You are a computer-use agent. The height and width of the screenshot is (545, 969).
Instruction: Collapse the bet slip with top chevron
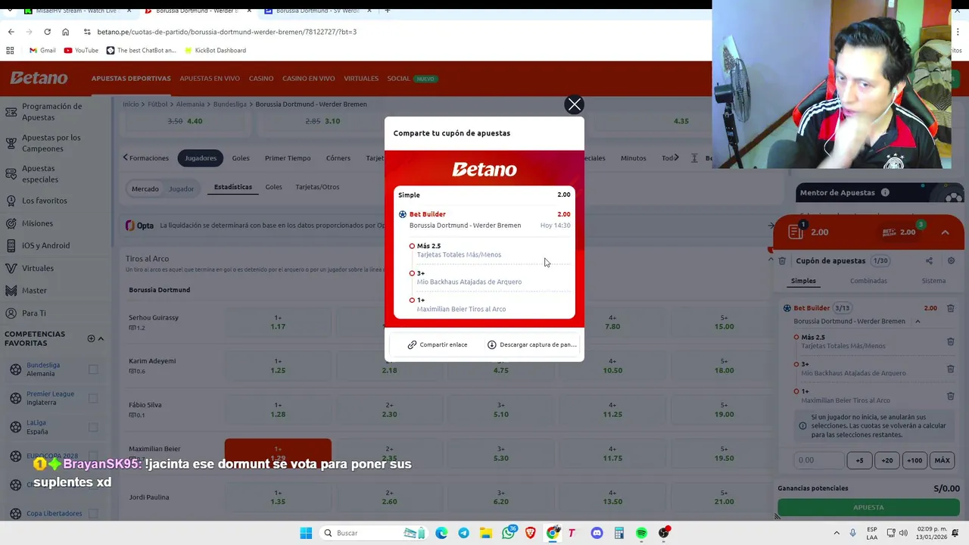click(x=945, y=232)
